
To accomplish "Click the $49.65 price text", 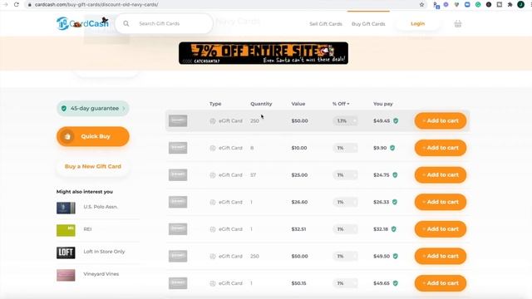I will (x=382, y=283).
